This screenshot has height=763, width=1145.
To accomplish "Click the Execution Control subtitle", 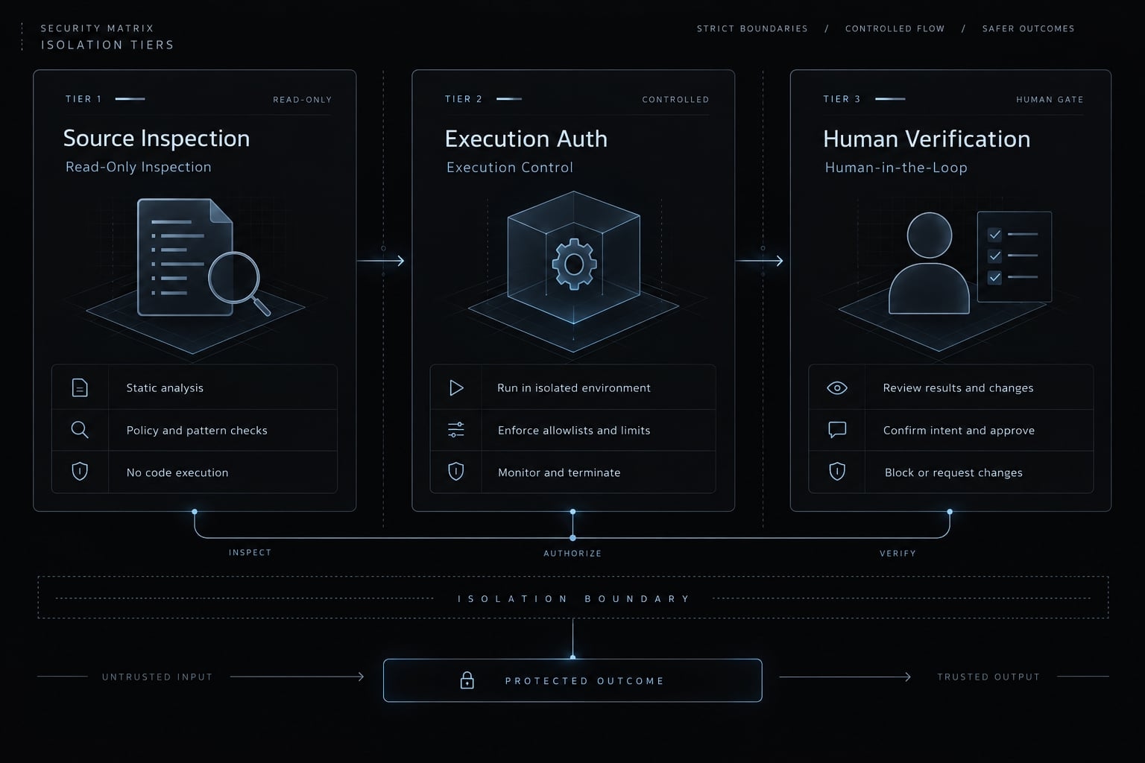I will coord(510,168).
